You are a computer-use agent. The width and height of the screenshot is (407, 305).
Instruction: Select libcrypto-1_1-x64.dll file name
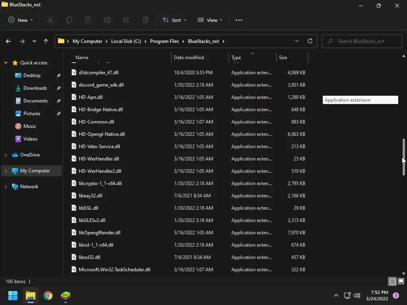[100, 183]
